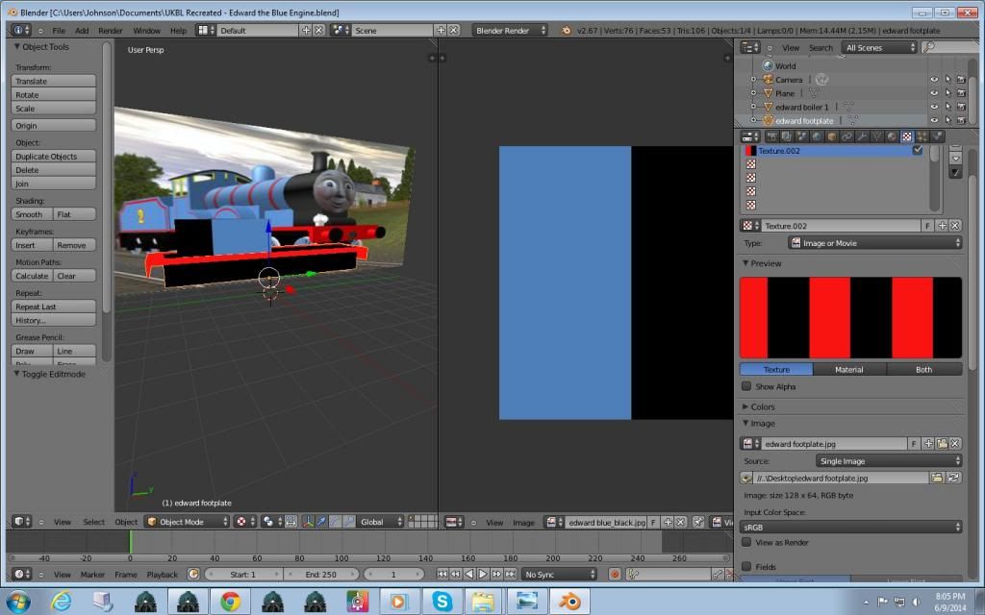This screenshot has width=985, height=615.
Task: Toggle renderability icon for edward boiler 1
Action: tap(961, 107)
